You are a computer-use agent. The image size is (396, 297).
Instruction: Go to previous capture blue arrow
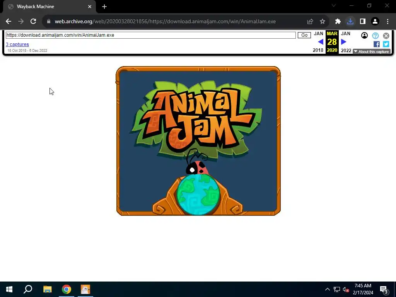coord(321,42)
